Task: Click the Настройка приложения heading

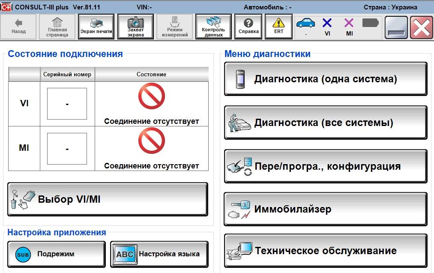Action: [x=57, y=232]
